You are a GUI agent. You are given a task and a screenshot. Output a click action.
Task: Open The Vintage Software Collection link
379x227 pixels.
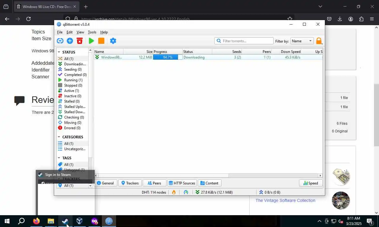285,200
